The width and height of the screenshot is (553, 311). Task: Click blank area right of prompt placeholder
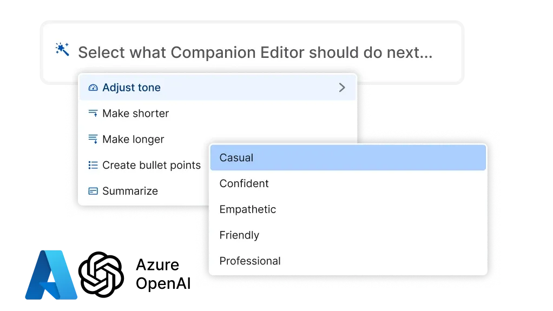click(x=447, y=53)
